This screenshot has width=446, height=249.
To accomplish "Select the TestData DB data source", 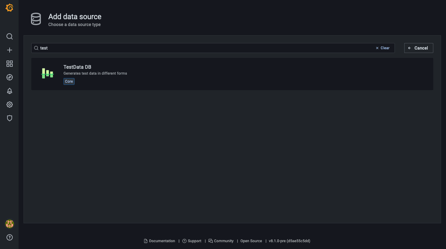I will click(x=232, y=74).
